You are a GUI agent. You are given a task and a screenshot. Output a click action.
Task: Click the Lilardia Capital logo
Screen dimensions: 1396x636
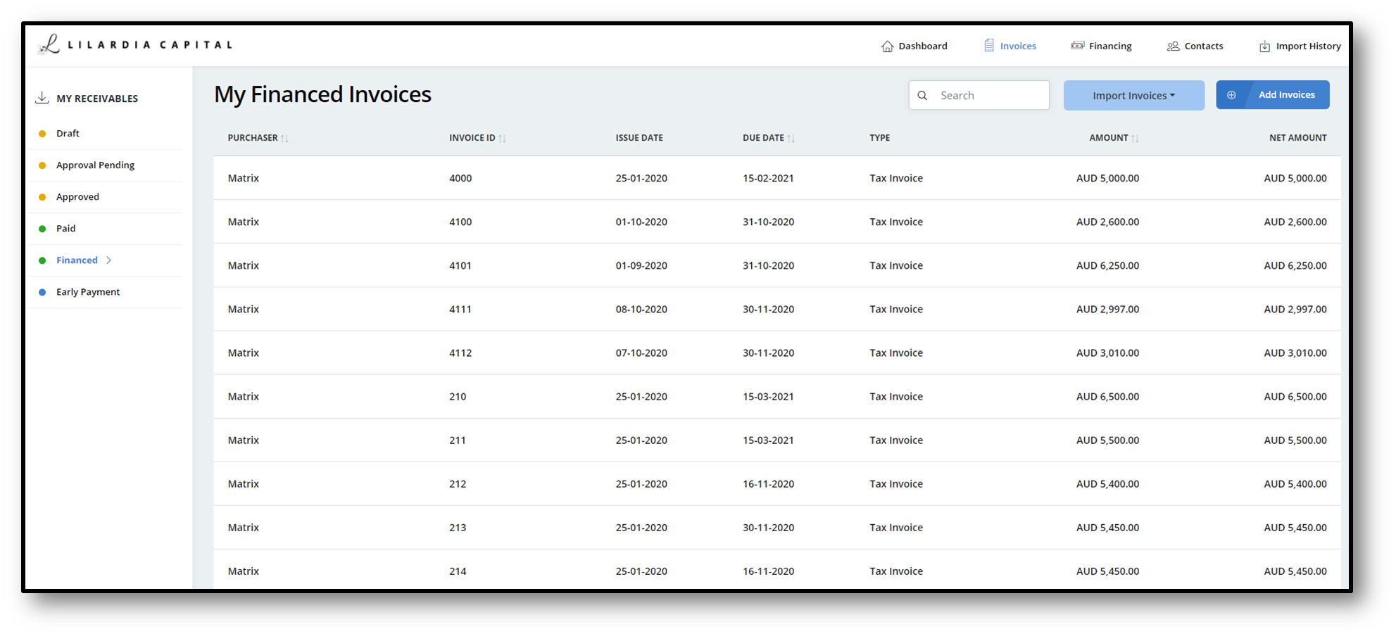click(x=134, y=44)
